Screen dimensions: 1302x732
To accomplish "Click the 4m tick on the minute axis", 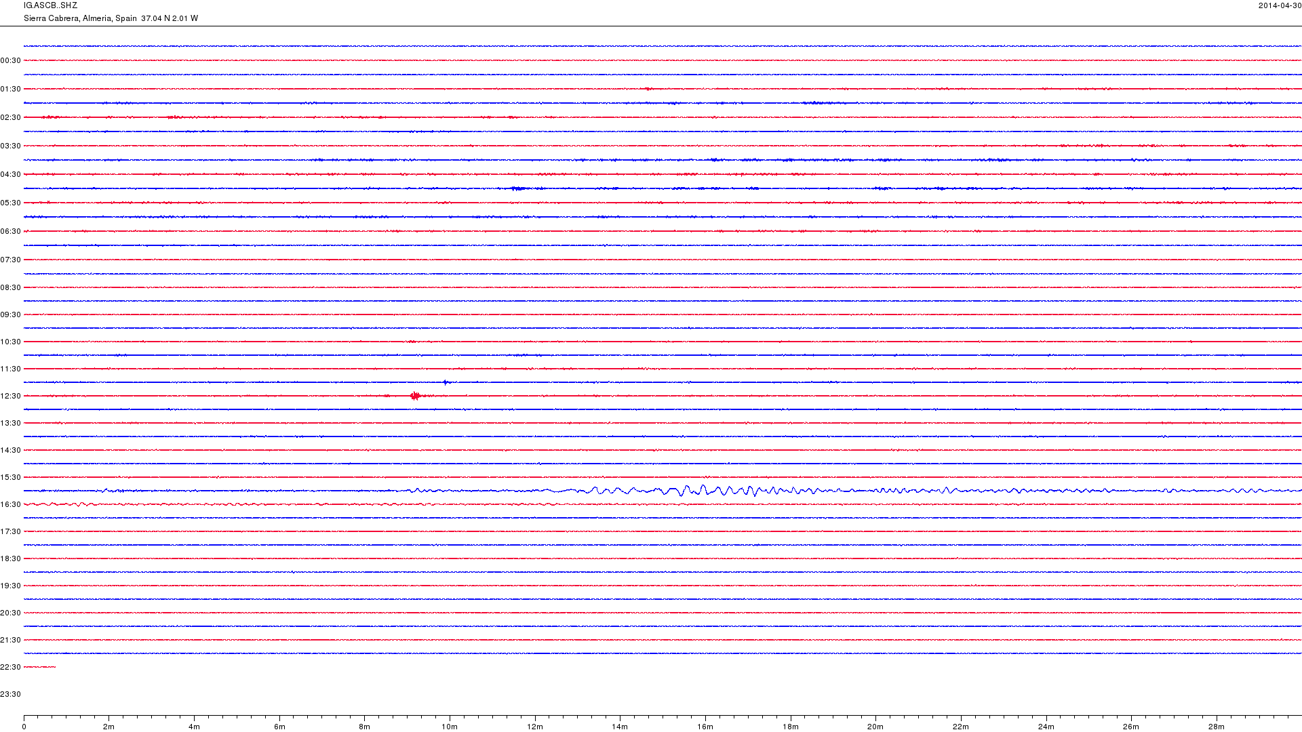I will pyautogui.click(x=194, y=727).
